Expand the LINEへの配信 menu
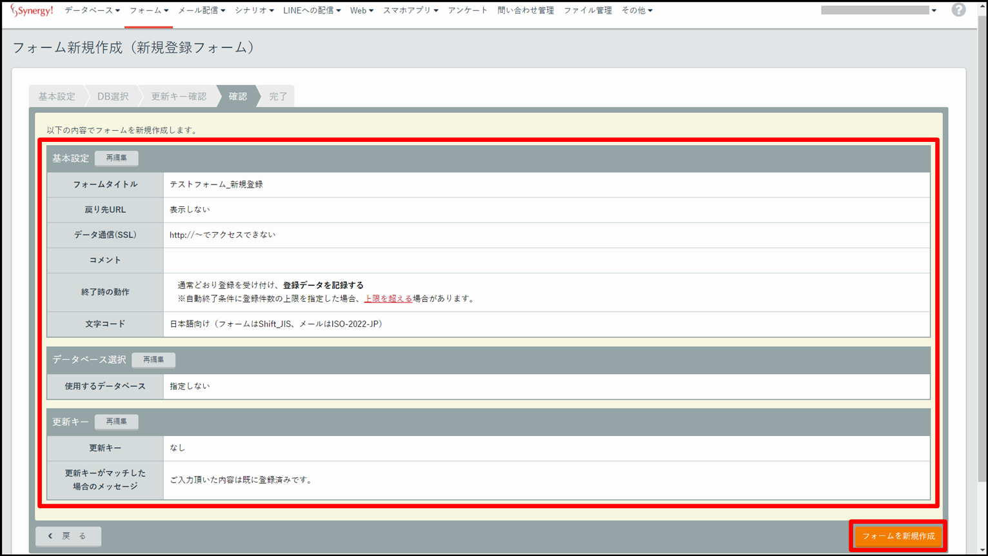This screenshot has width=988, height=556. click(x=311, y=10)
